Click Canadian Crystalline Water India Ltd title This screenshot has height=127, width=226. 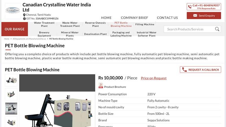click(x=57, y=7)
